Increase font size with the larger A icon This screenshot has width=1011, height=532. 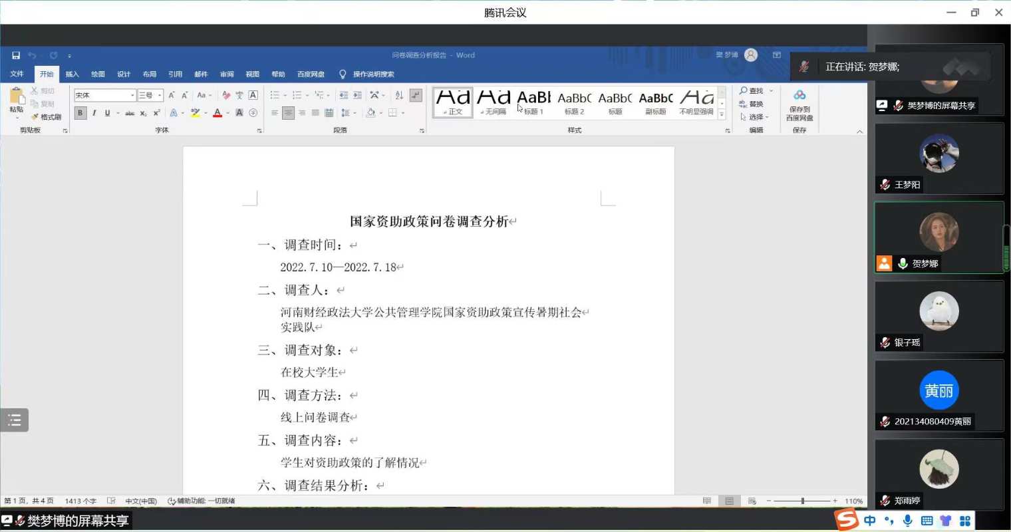click(172, 95)
